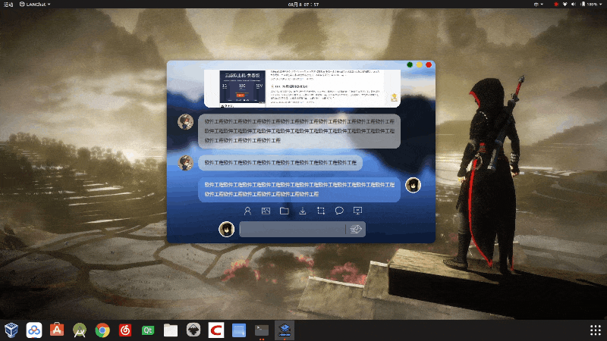Image resolution: width=607 pixels, height=341 pixels.
Task: Click the network status icon in top bar
Action: pyautogui.click(x=565, y=5)
